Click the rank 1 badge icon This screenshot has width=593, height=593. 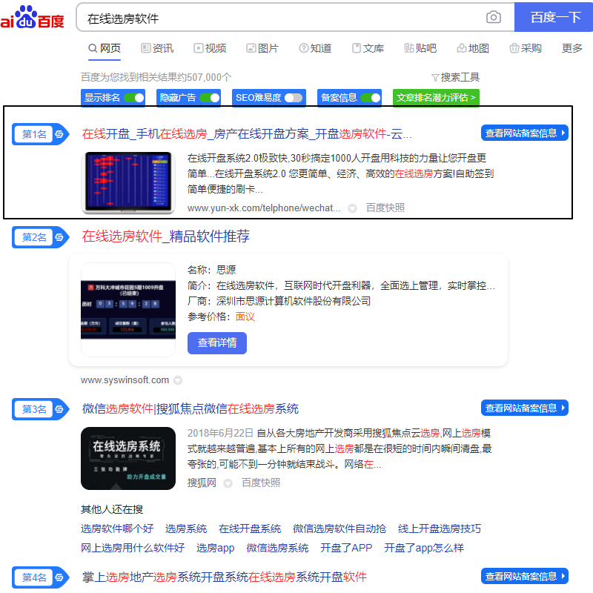41,134
